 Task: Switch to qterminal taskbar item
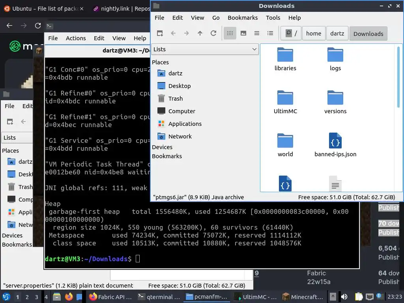coord(159,297)
